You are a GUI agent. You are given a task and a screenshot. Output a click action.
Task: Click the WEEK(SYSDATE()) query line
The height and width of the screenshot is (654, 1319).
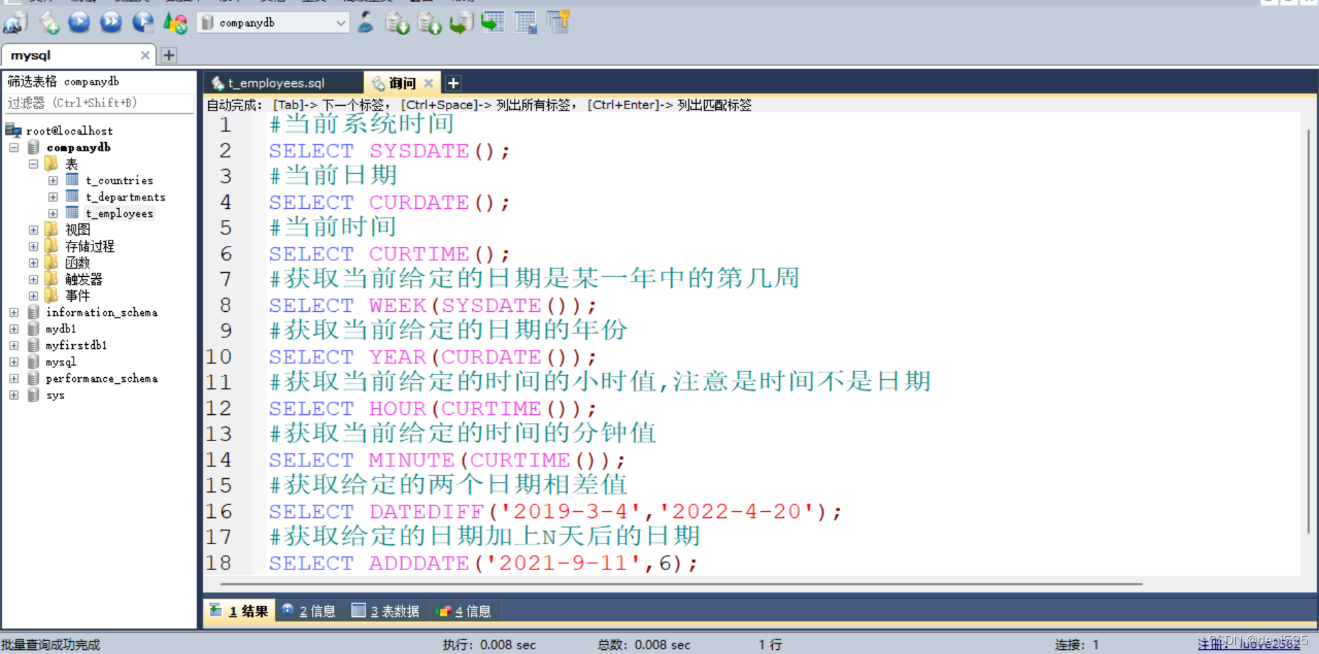[x=433, y=306]
